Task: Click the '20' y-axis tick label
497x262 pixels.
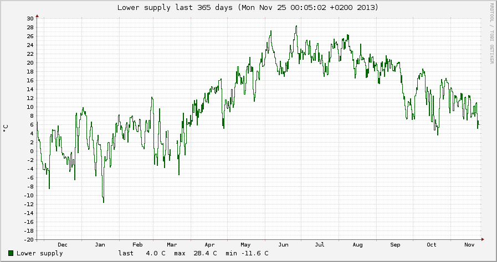Action: pyautogui.click(x=30, y=62)
